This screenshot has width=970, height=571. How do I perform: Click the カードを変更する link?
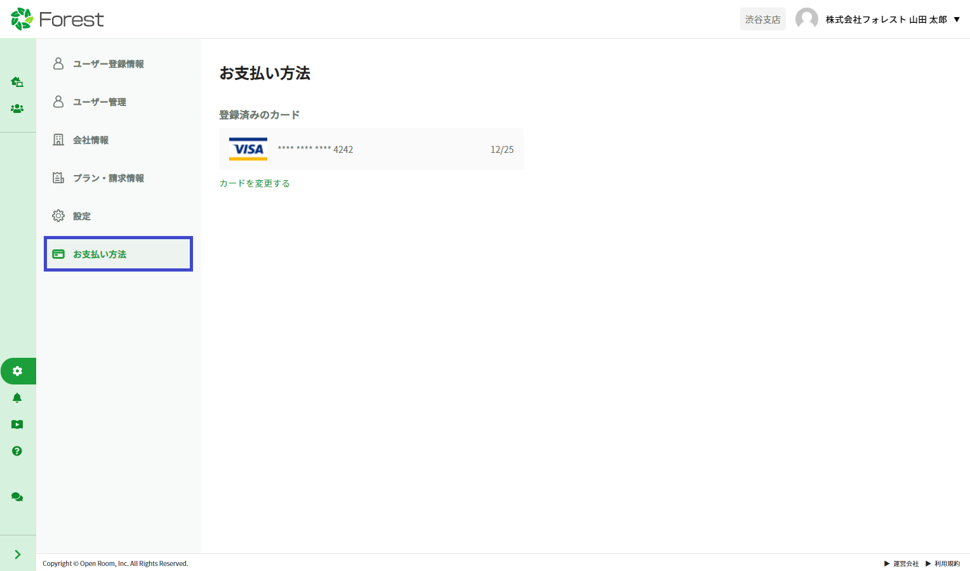click(x=255, y=183)
